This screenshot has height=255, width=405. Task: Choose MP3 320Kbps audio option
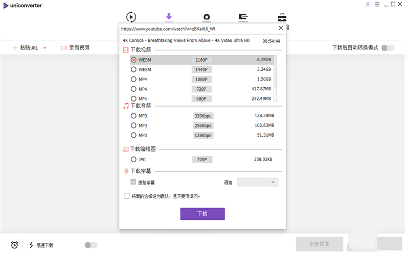pyautogui.click(x=134, y=116)
